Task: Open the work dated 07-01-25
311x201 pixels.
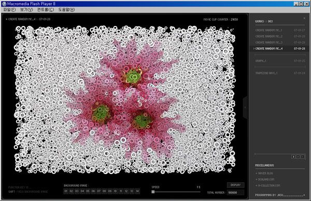Action: 280,61
